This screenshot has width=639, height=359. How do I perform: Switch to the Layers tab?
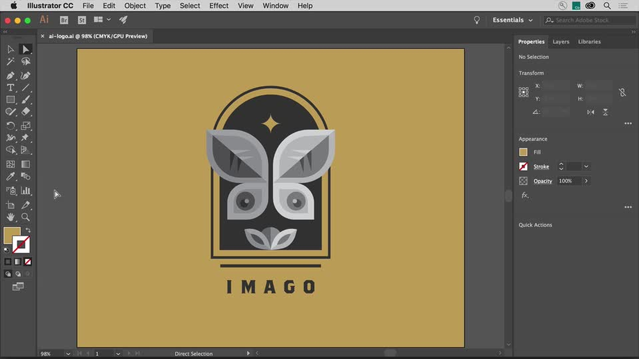click(x=561, y=42)
